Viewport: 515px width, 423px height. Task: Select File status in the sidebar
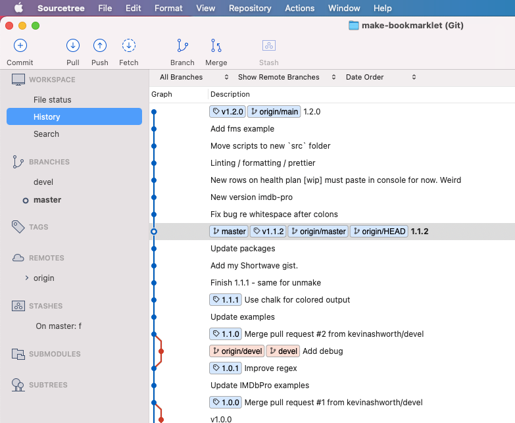pos(74,99)
